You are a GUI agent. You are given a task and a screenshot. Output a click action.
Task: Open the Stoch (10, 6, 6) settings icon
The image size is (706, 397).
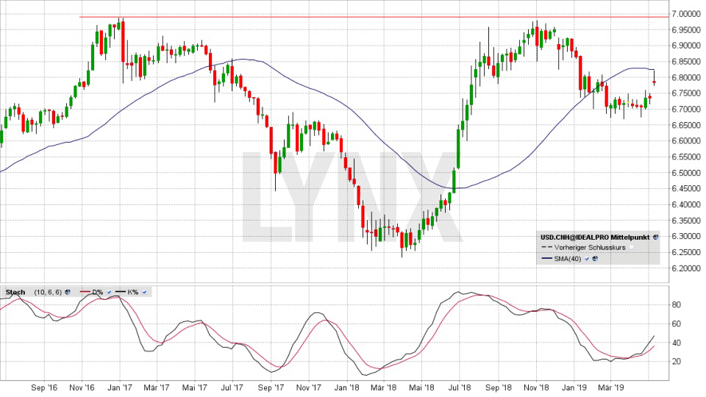pyautogui.click(x=67, y=292)
